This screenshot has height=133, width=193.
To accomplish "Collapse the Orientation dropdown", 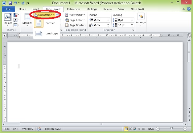I will click(45, 15).
